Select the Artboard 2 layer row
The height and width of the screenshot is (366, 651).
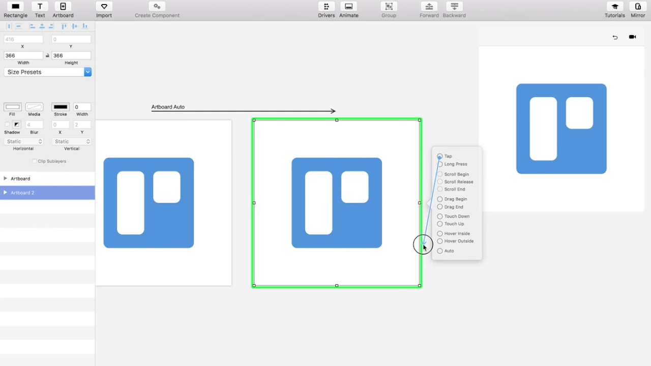pos(47,193)
